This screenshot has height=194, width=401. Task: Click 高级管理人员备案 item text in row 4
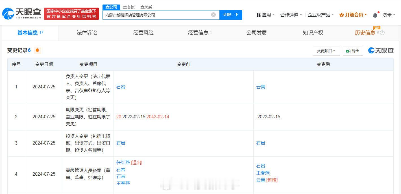tap(88, 174)
